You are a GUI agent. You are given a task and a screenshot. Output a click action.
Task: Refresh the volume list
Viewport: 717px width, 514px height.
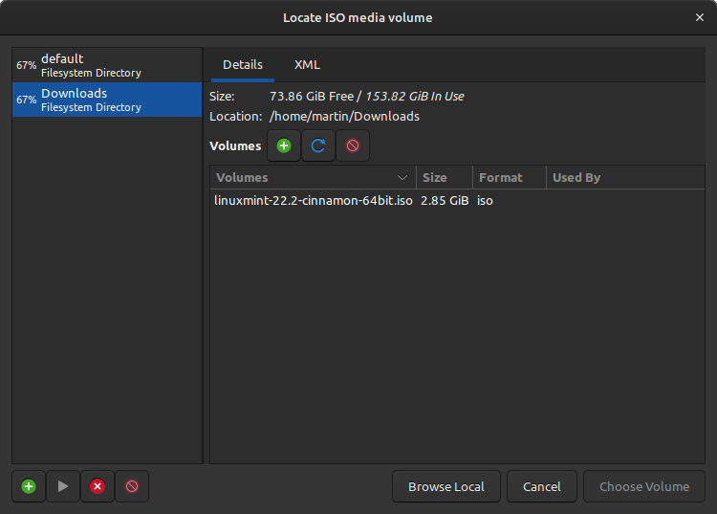click(317, 145)
